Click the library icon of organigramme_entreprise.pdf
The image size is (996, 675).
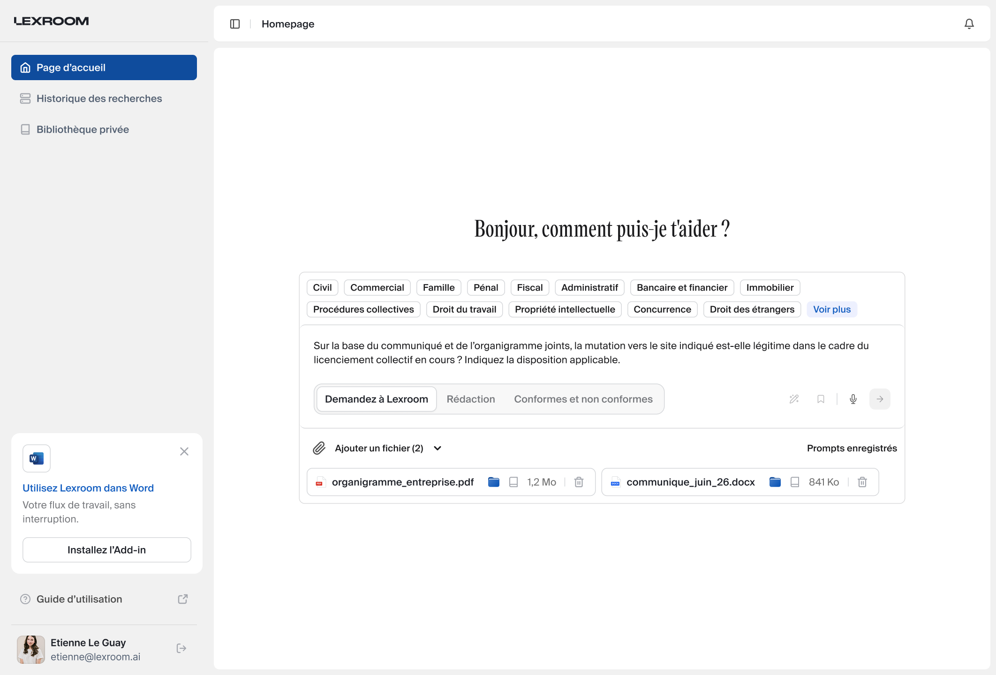coord(513,482)
